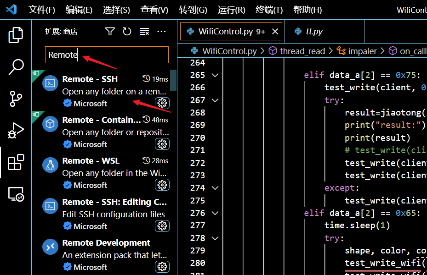The image size is (427, 275).
Task: Open manage gear for Remote Development
Action: point(162,267)
